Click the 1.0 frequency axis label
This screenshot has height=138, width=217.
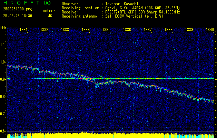[3, 62]
